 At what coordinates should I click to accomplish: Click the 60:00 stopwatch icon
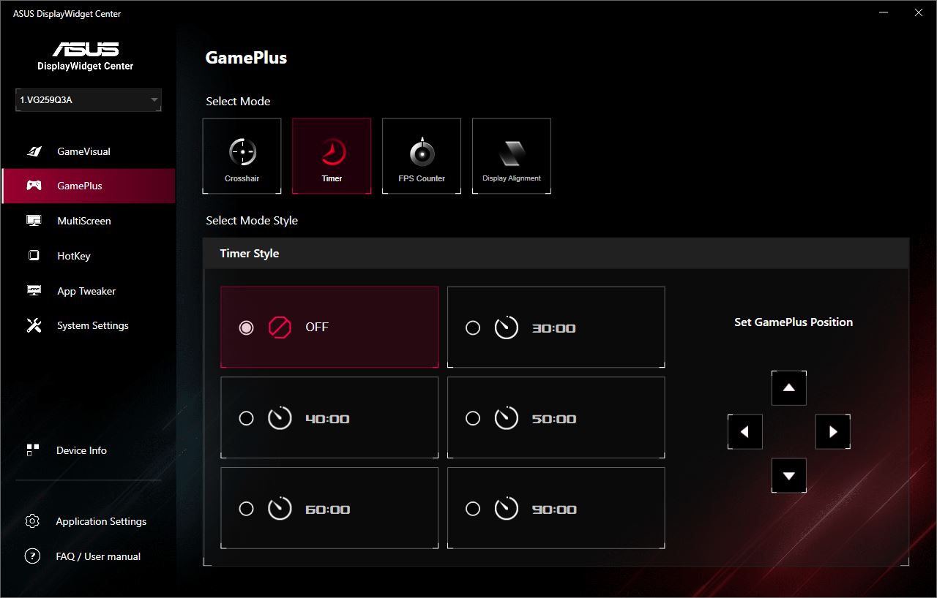coord(280,509)
